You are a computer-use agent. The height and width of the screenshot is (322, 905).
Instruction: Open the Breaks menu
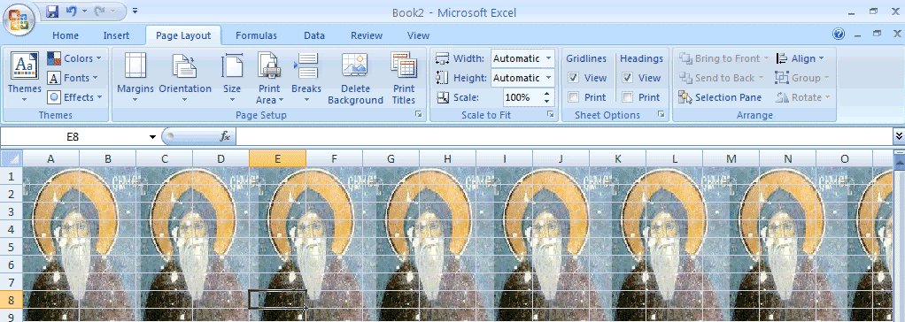coord(306,78)
